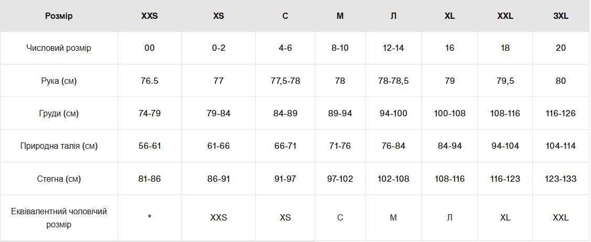Screen dimensions: 591x242
Task: Click the XXL column header
Action: [x=505, y=16]
